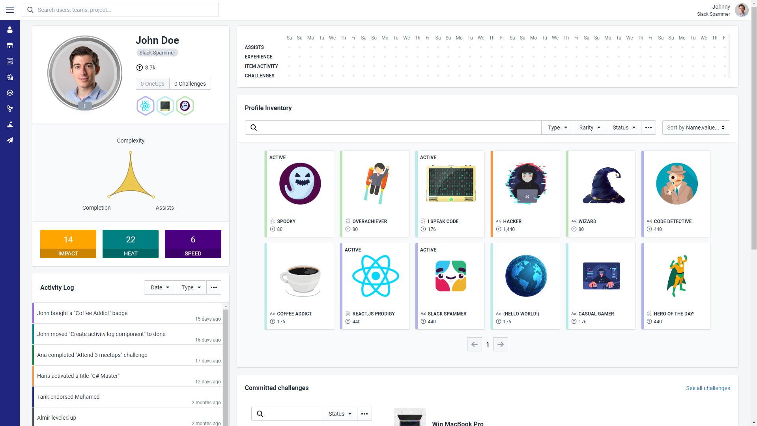The image size is (757, 426).
Task: Click John Doe's large profile photo
Action: [x=85, y=73]
